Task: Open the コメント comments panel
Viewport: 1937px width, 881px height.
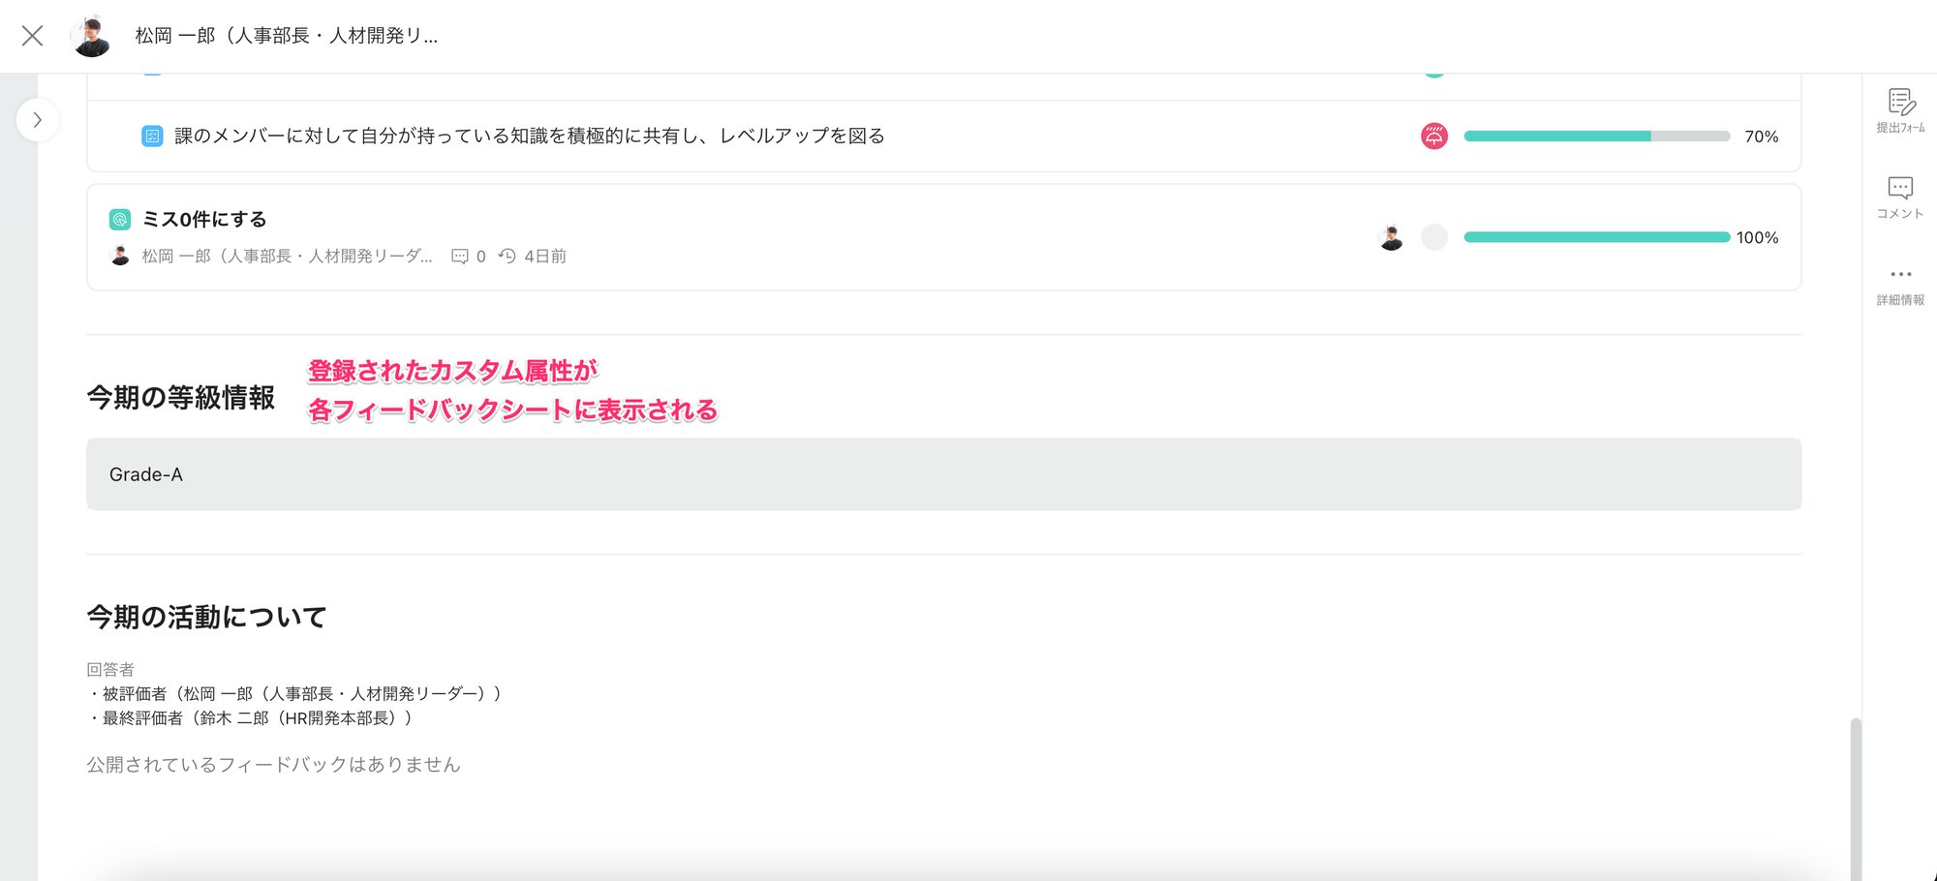Action: (x=1900, y=196)
